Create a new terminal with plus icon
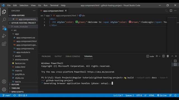This screenshot has width=179, height=100. (x=157, y=56)
